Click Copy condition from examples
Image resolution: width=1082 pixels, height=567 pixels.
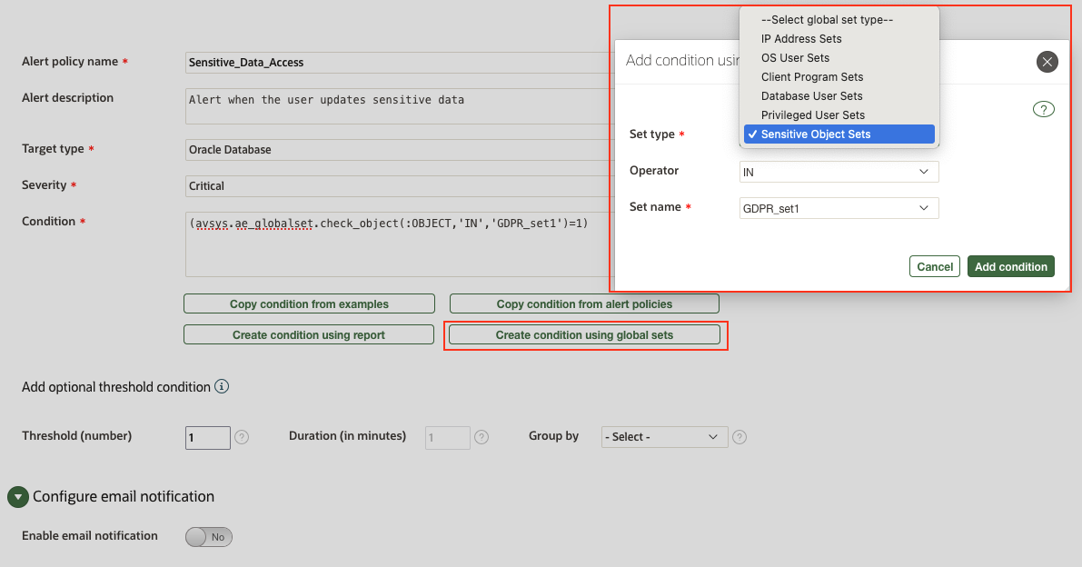309,303
